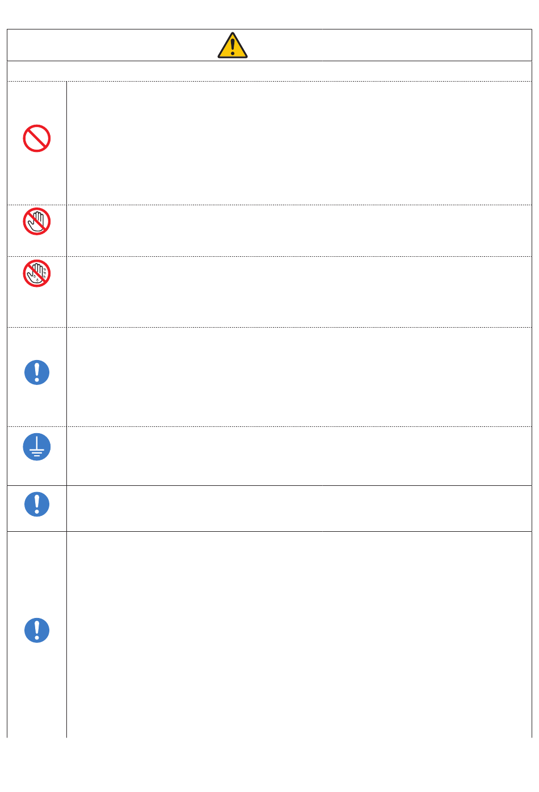Click the empty cell beside the grounding symbol
The width and height of the screenshot is (539, 792).
tap(299, 456)
